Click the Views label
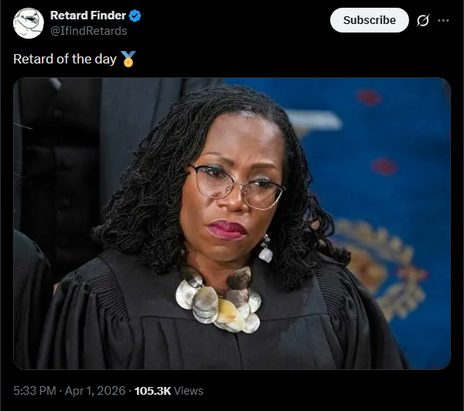This screenshot has height=411, width=464. click(189, 391)
